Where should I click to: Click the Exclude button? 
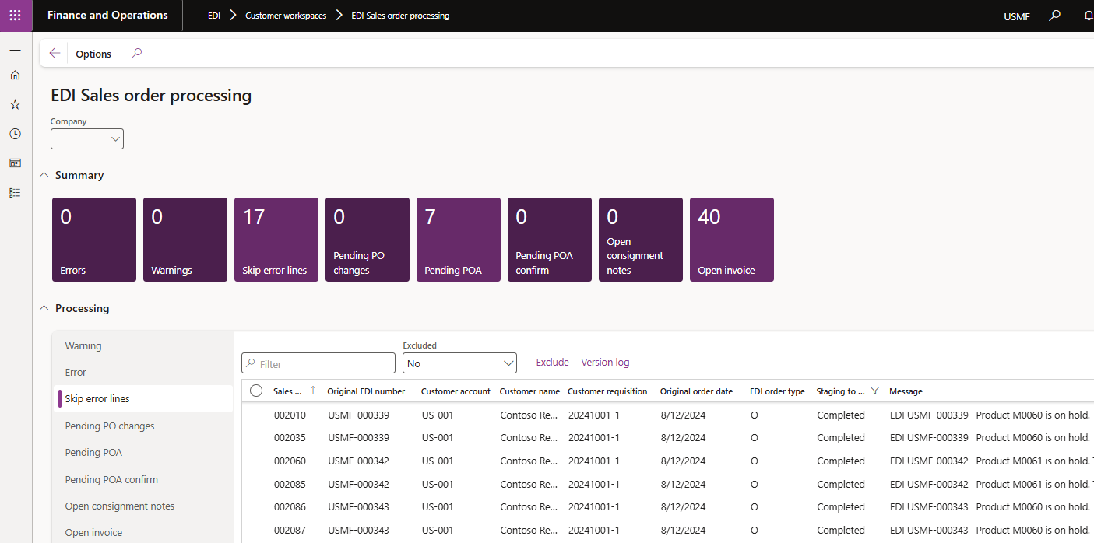tap(552, 363)
